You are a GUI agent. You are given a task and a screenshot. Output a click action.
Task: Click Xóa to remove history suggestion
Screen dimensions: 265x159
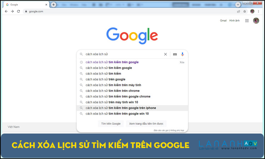pyautogui.click(x=182, y=62)
